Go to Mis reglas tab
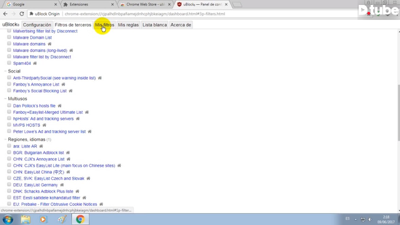The width and height of the screenshot is (400, 225). pyautogui.click(x=128, y=25)
